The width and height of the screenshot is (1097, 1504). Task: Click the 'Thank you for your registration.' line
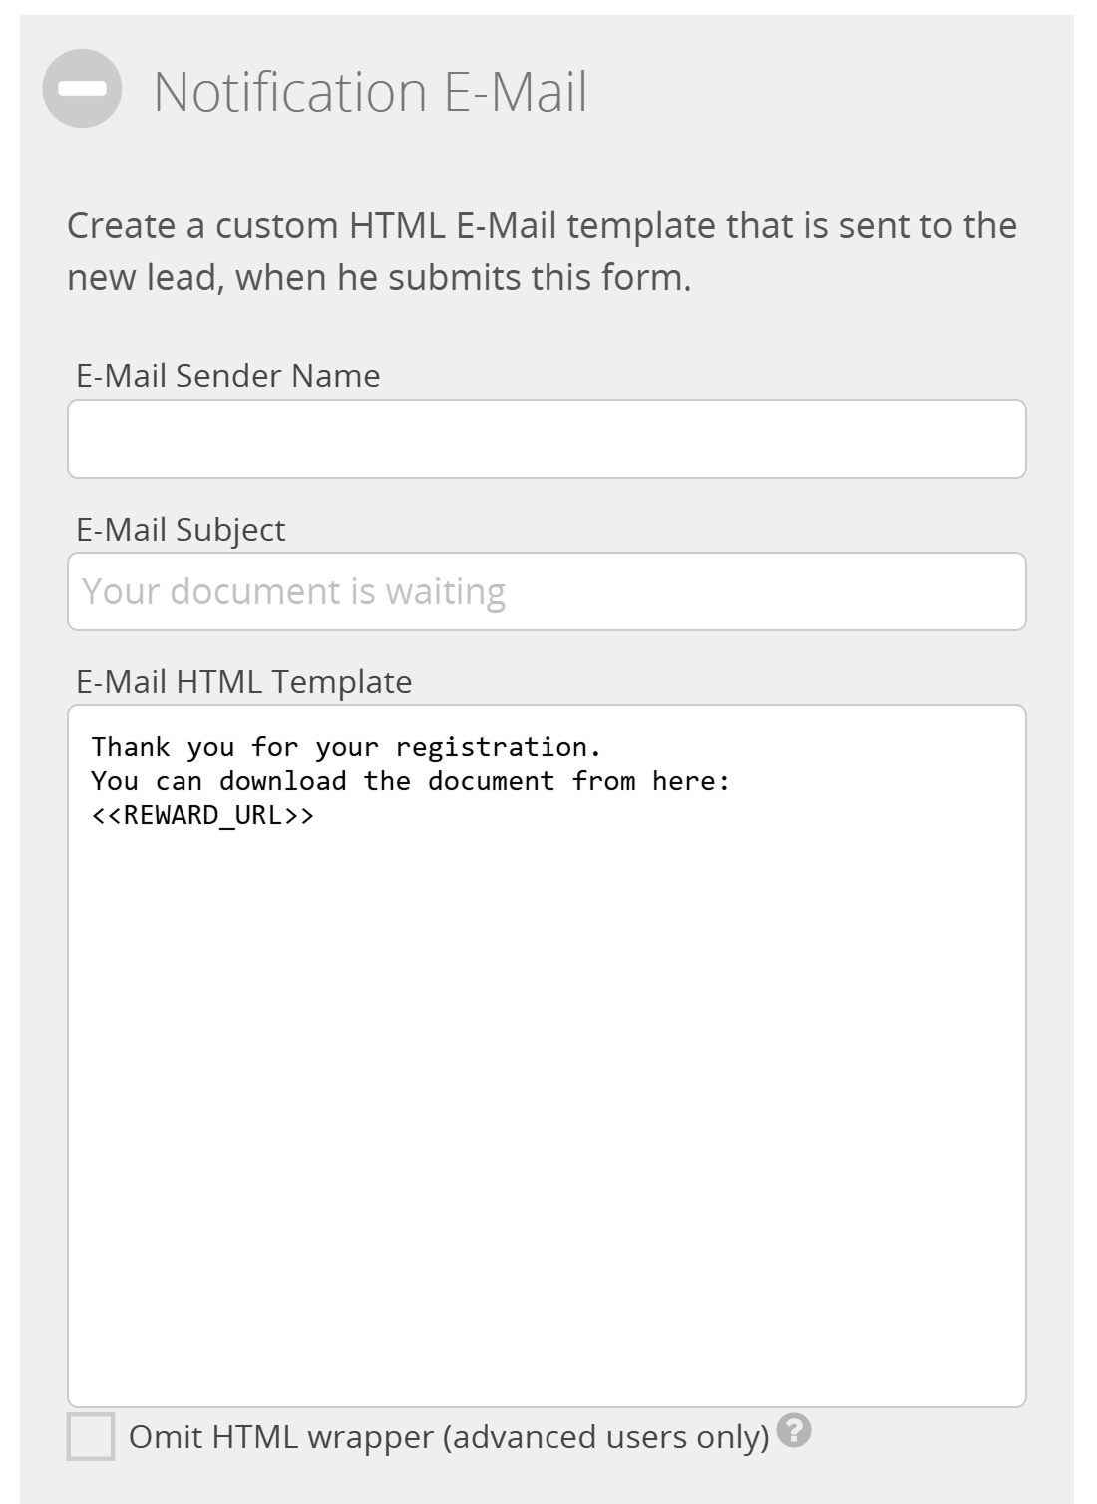pos(345,746)
